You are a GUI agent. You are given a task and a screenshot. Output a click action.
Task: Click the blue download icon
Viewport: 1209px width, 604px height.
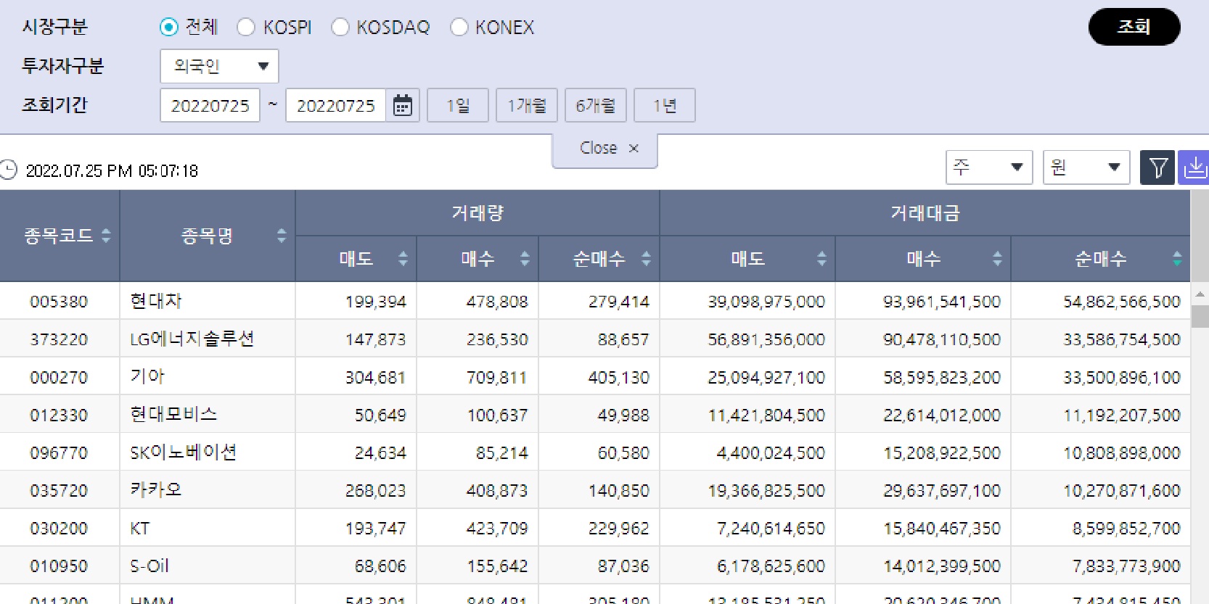click(1194, 168)
